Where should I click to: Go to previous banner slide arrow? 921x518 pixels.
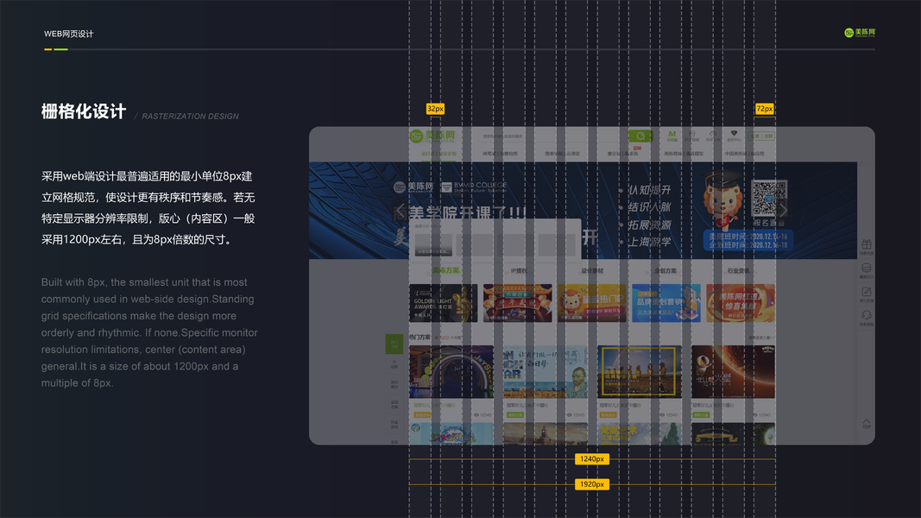[400, 210]
